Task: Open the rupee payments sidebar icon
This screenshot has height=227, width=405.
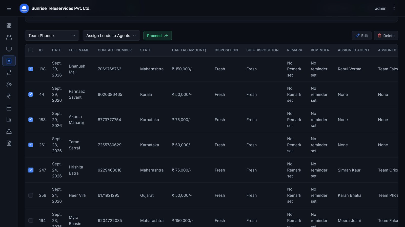Action: 9,96
